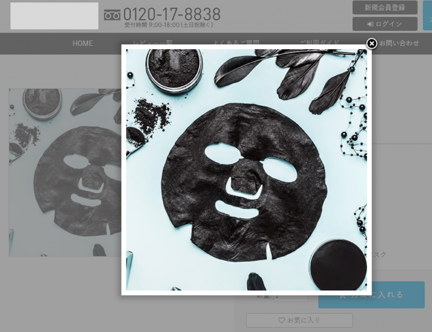The width and height of the screenshot is (432, 332).
Task: Open the 新規会員登録 registration button
Action: (x=385, y=8)
